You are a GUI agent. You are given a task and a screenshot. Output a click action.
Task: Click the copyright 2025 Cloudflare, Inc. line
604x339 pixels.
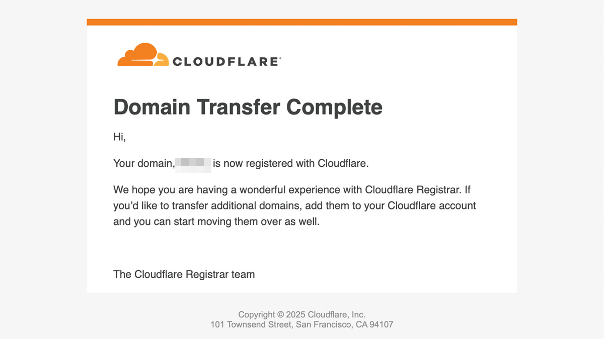click(301, 314)
